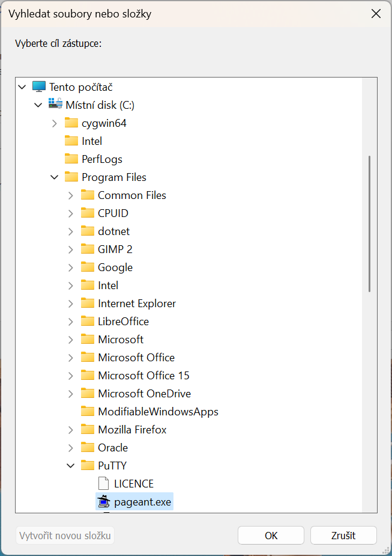Click the folder icon of top-level Intel
392x556 pixels.
tap(71, 141)
